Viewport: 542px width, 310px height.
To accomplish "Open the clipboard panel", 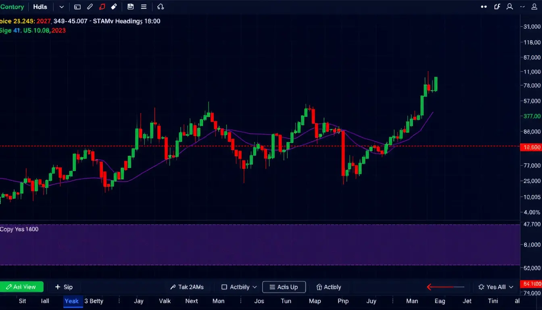I will coord(130,6).
